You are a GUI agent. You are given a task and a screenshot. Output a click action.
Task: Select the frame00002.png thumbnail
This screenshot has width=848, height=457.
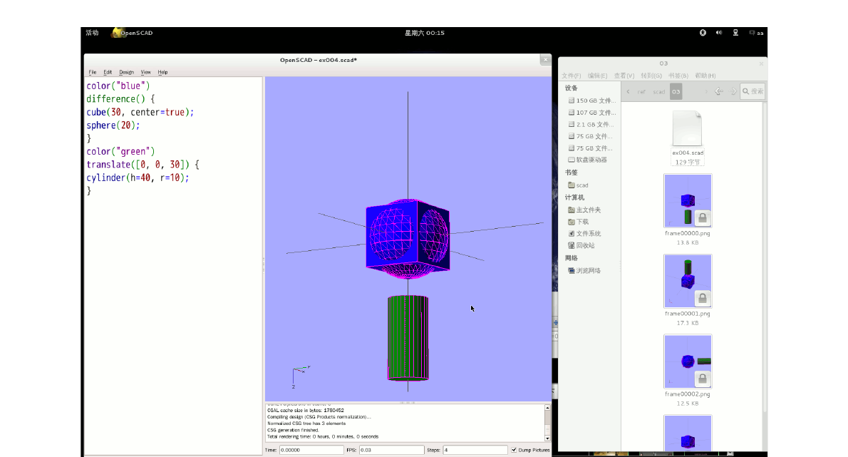(x=688, y=361)
